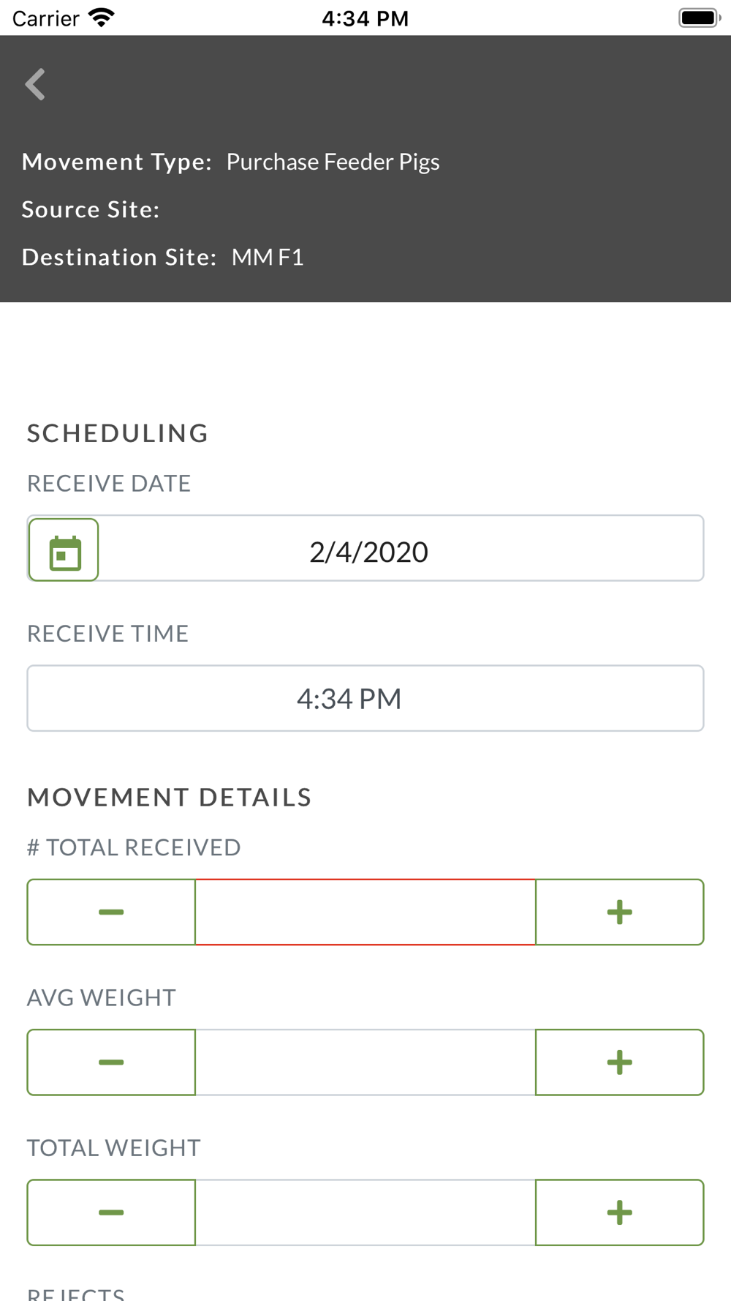Focus the average weight input field
731x1301 pixels.
(x=365, y=1062)
